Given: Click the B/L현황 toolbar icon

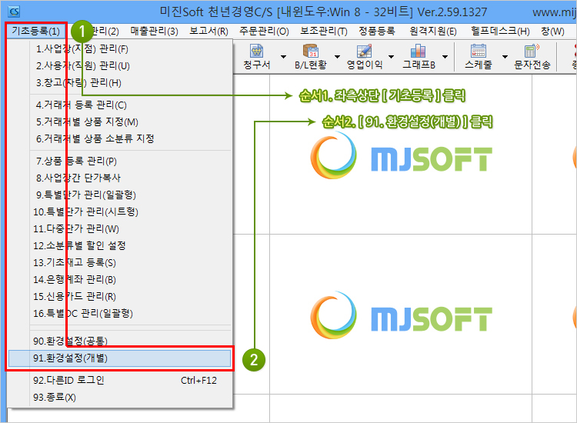Looking at the screenshot, I should (311, 57).
